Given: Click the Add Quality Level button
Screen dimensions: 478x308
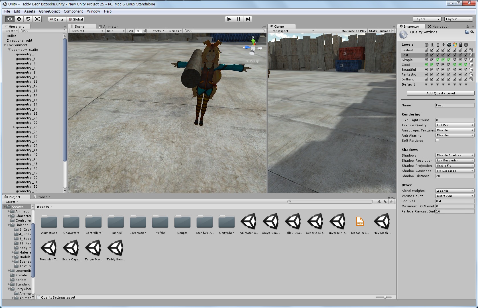Looking at the screenshot, I should [440, 93].
